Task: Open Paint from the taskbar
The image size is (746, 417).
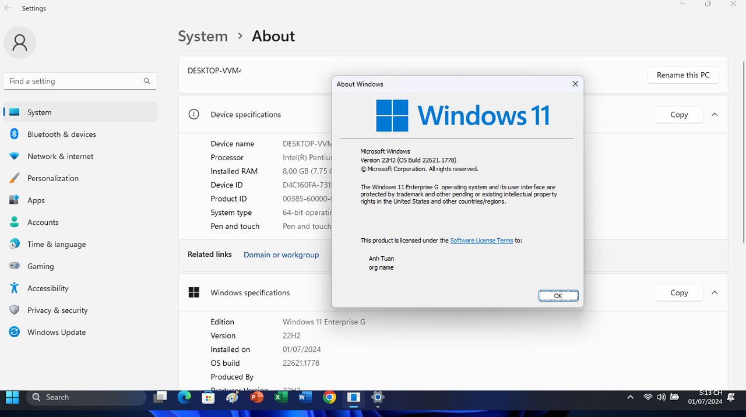Action: (x=233, y=397)
